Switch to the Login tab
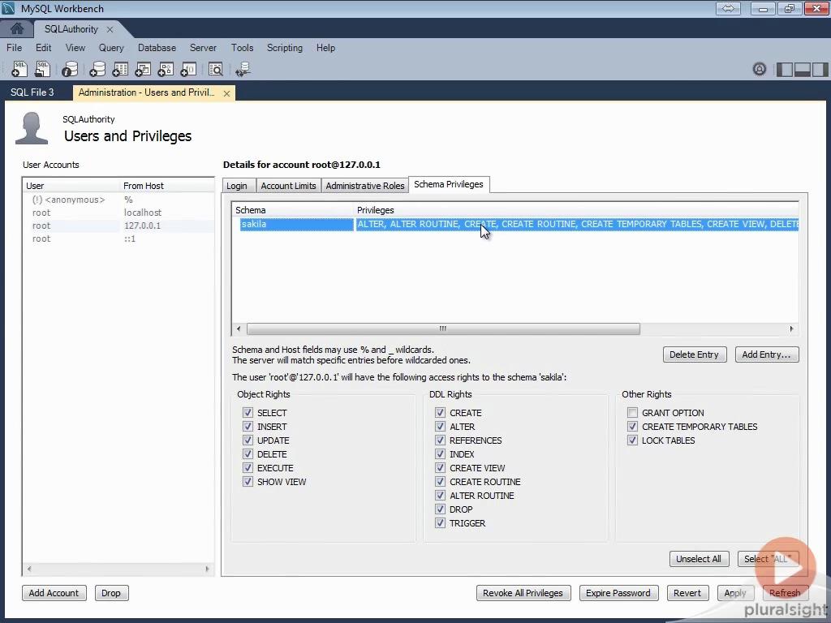The height and width of the screenshot is (623, 831). point(237,186)
